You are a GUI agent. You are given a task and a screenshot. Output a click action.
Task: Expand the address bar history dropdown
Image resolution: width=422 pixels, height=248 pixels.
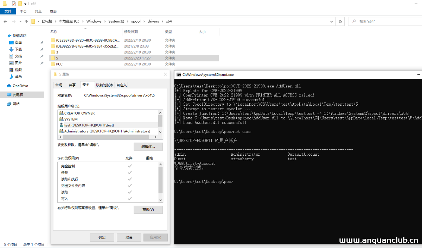(332, 21)
